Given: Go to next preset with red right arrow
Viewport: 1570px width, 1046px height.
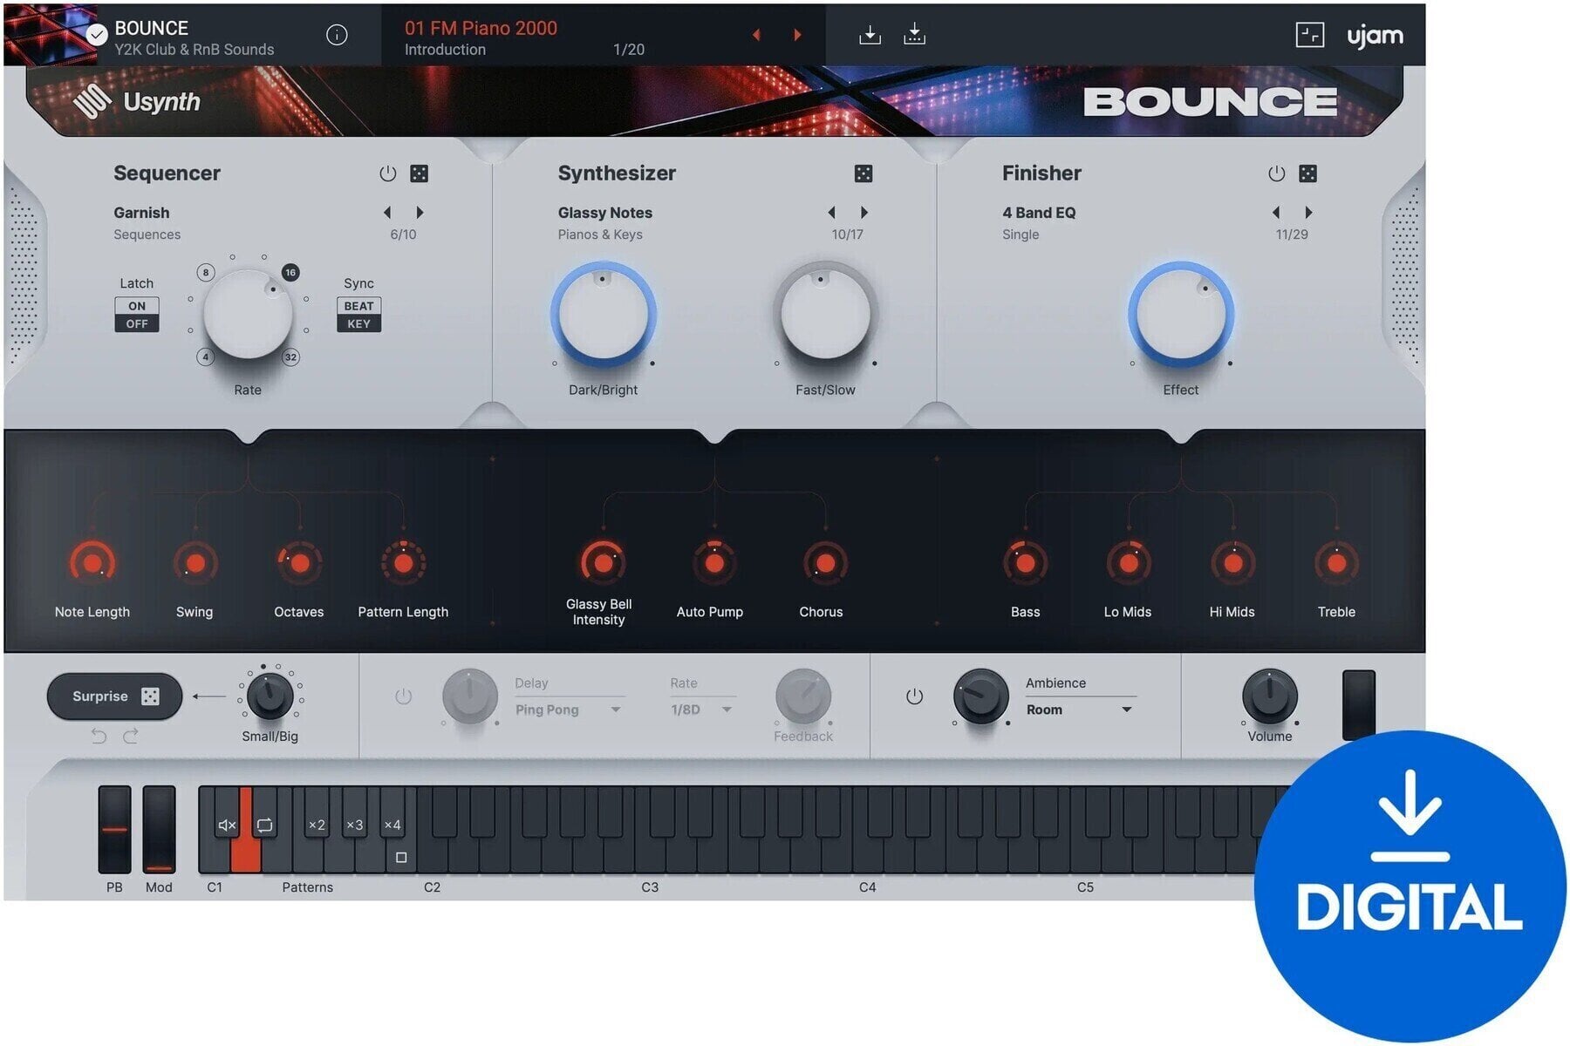Looking at the screenshot, I should (x=797, y=35).
